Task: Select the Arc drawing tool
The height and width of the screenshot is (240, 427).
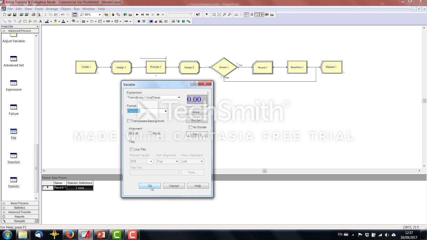Action: 15,21
